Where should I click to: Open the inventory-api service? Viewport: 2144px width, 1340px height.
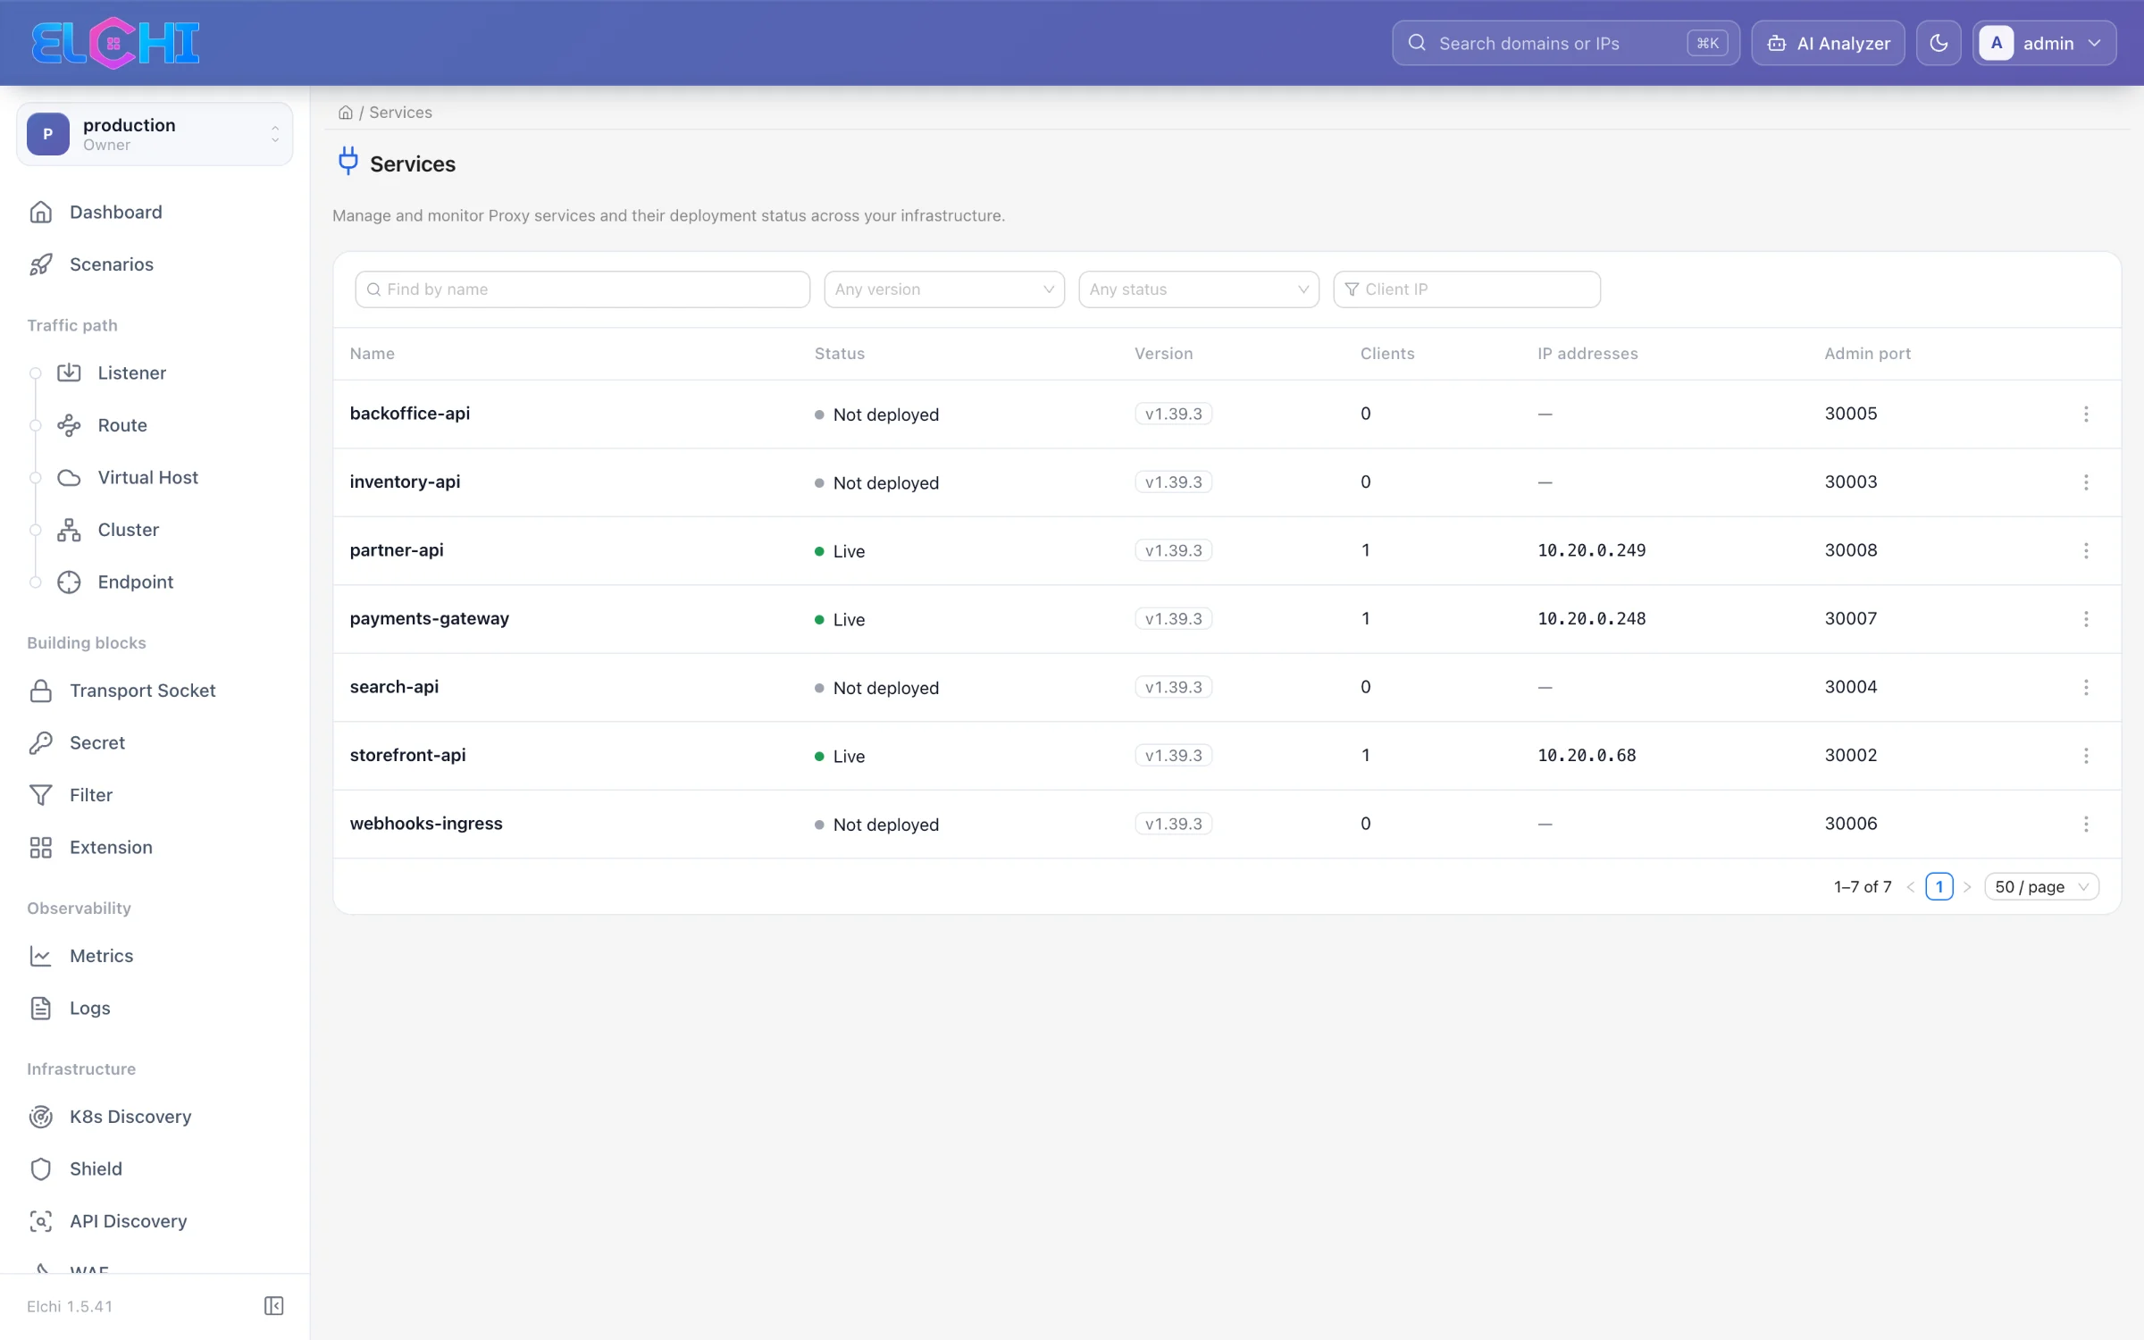[405, 482]
